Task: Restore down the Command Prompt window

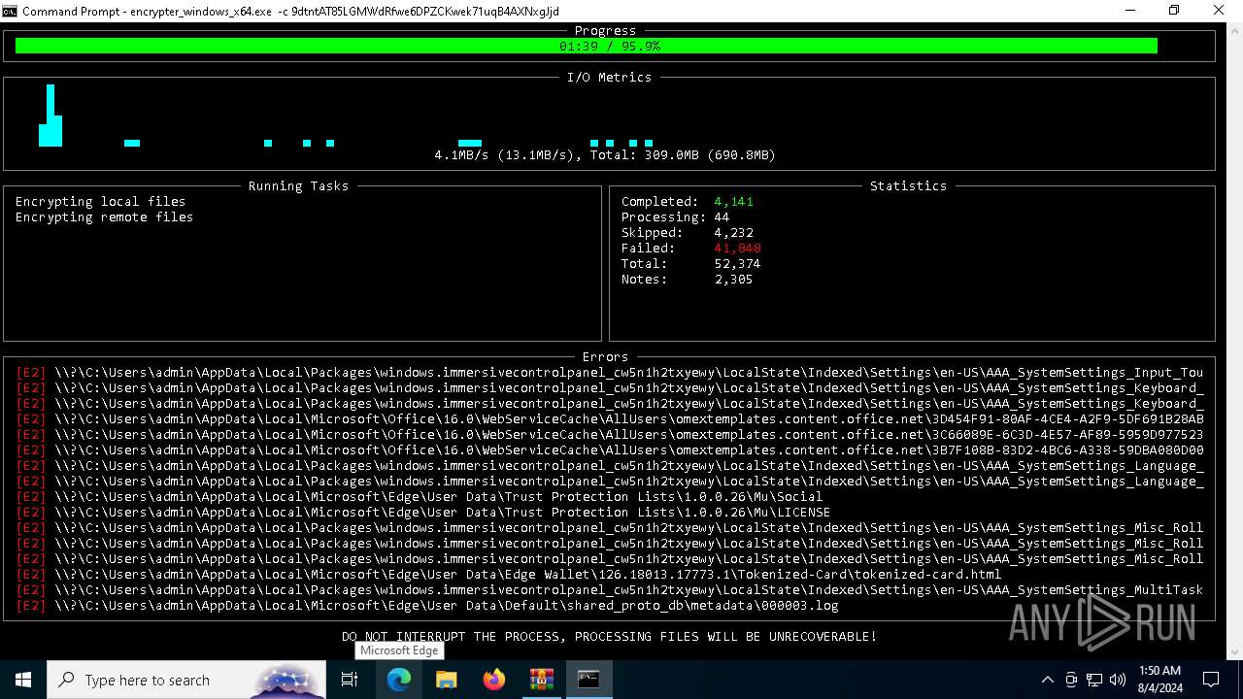Action: pyautogui.click(x=1174, y=11)
